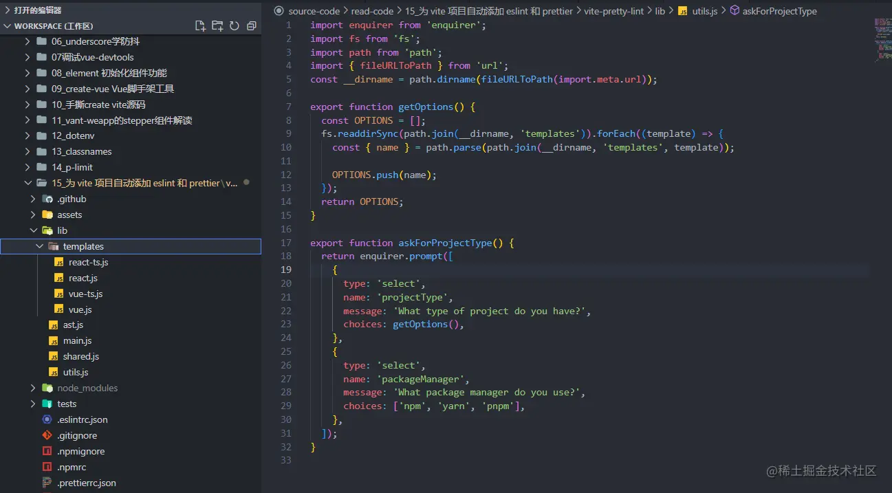Click source-code in the breadcrumb
Image resolution: width=892 pixels, height=493 pixels.
tap(314, 11)
